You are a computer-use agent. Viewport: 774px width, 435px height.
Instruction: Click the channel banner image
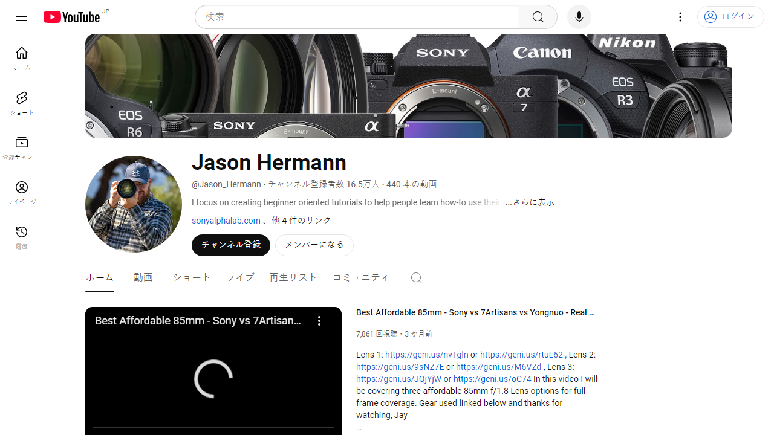[409, 86]
